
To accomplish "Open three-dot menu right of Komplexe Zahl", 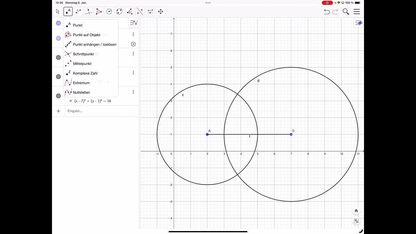I will [133, 73].
